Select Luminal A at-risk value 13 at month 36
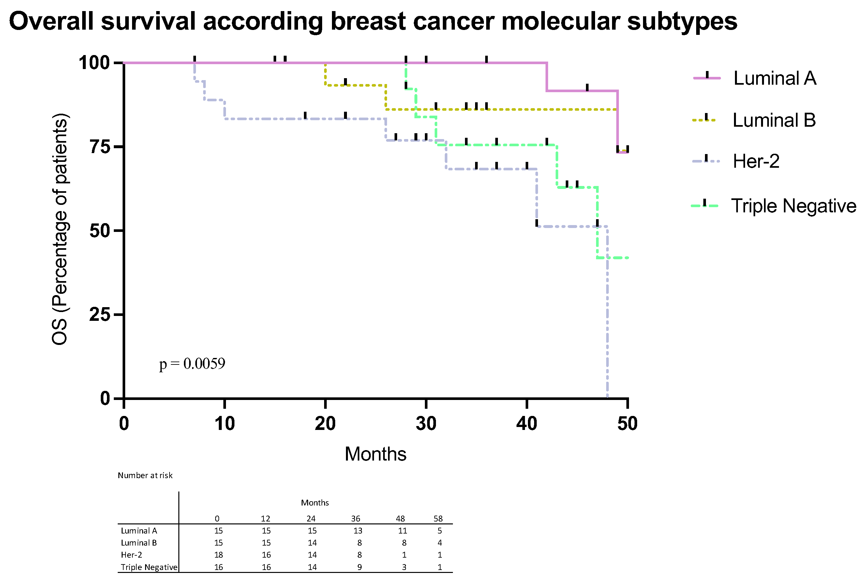 point(358,531)
